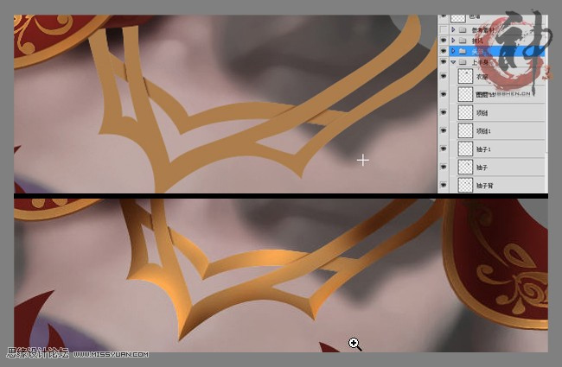Image resolution: width=562 pixels, height=367 pixels.
Task: Select the 袖子背 layer thumbnail
Action: point(465,185)
